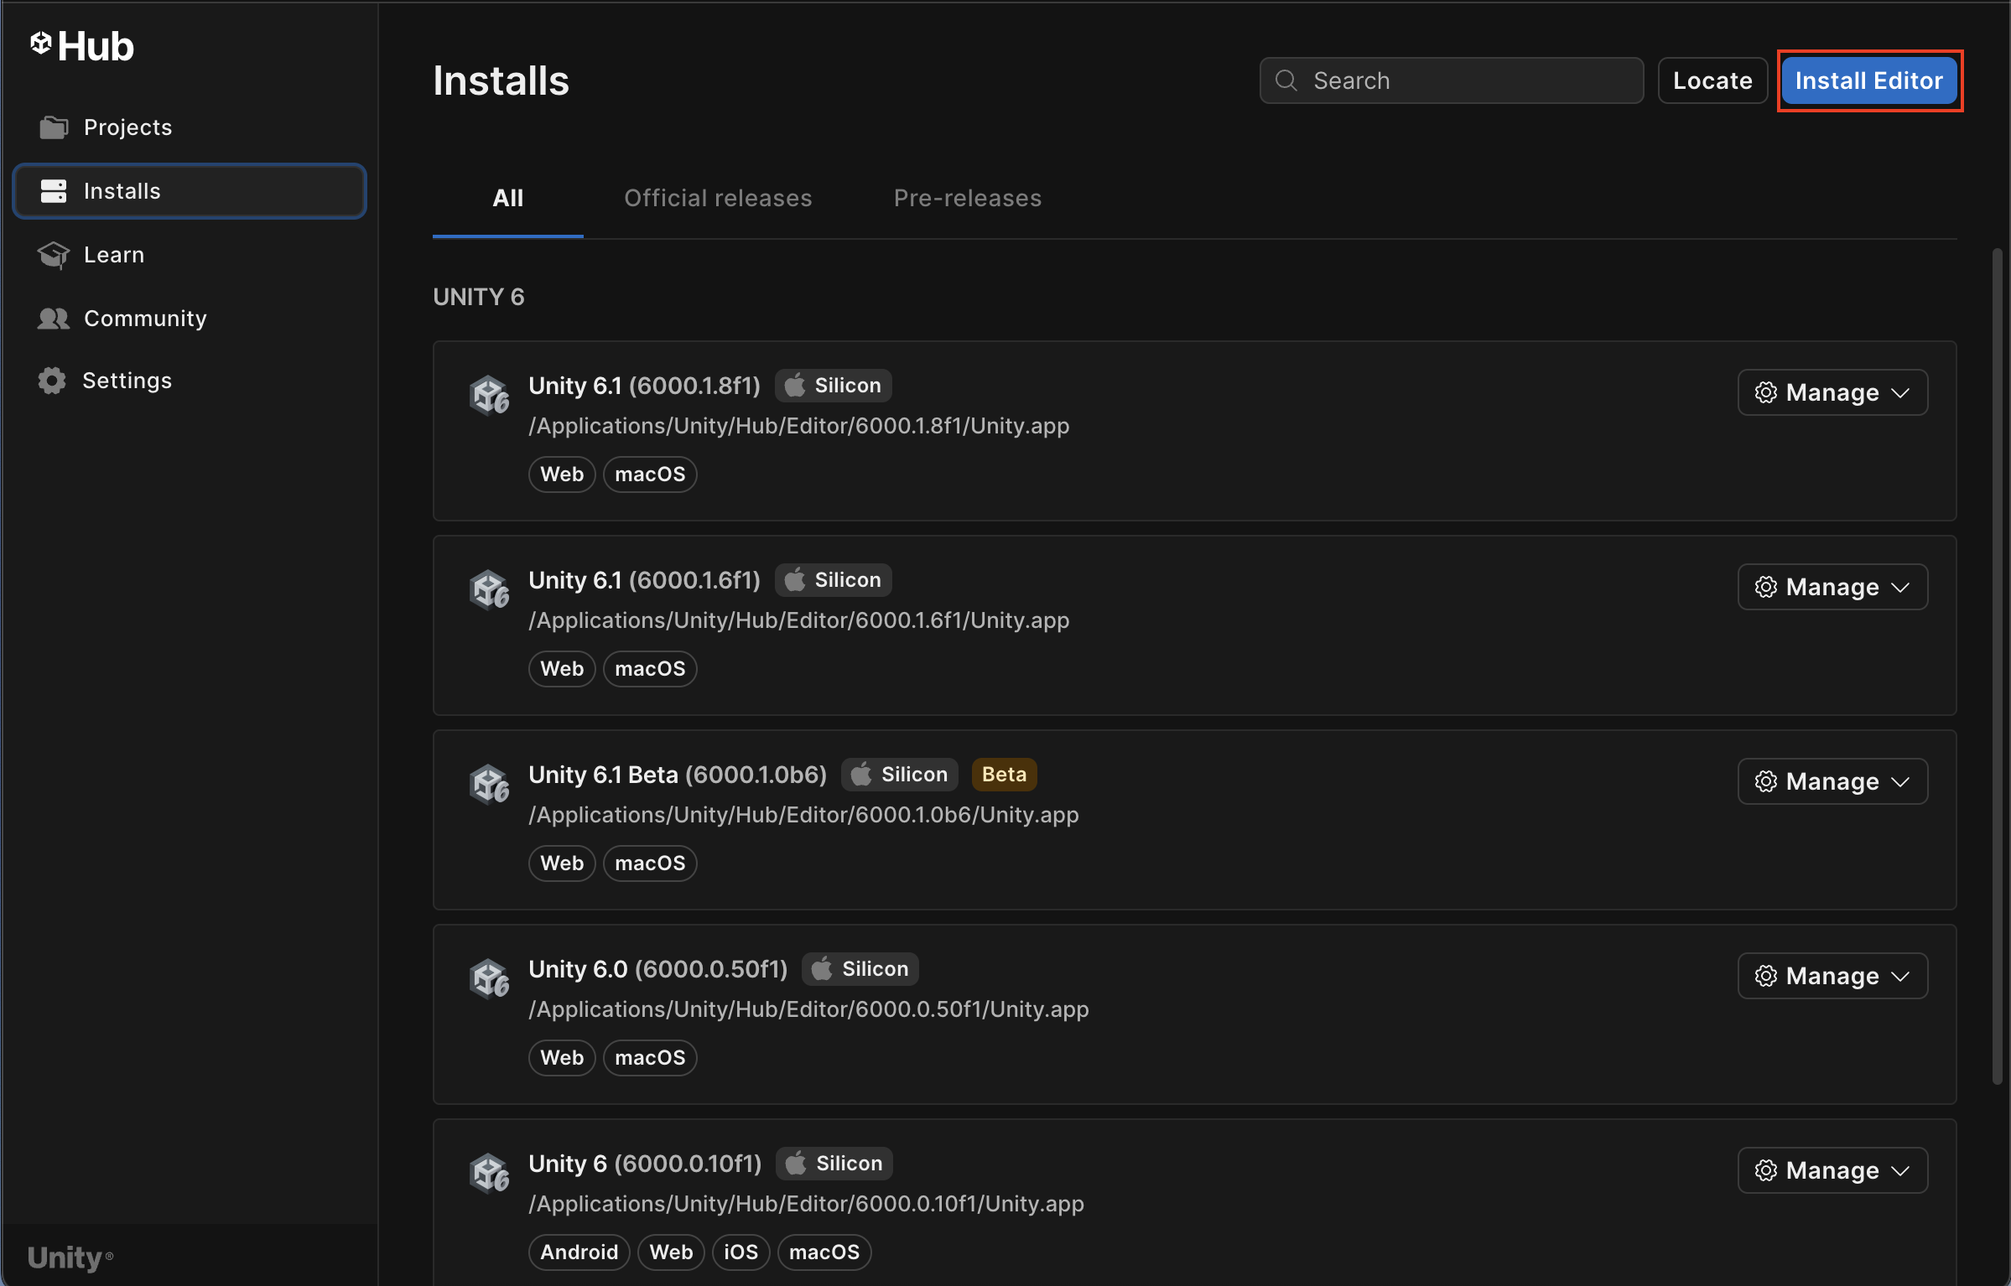This screenshot has width=2011, height=1286.
Task: Click the Locate button
Action: (1712, 80)
